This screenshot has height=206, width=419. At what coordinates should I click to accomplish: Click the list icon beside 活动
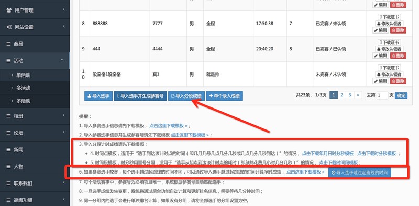click(9, 61)
